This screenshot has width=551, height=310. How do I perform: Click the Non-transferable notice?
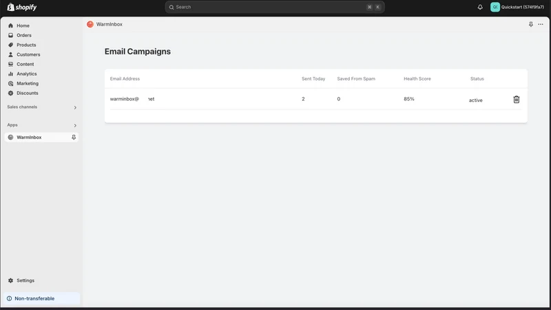click(x=41, y=298)
